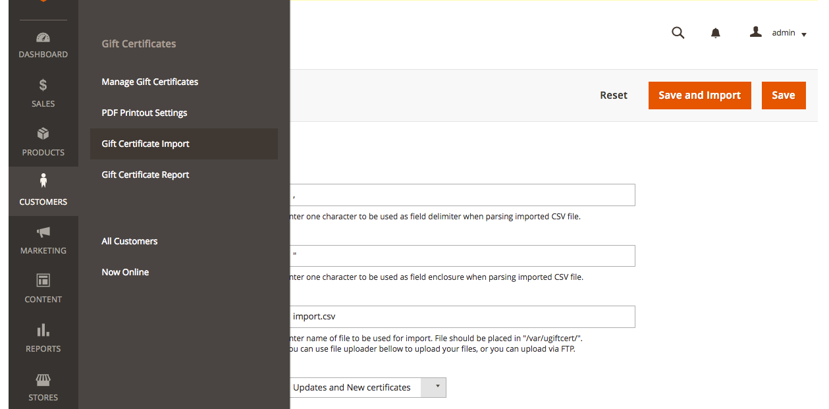Screen dimensions: 829x409
Task: Open the Updates and New certificates dropdown
Action: point(367,387)
